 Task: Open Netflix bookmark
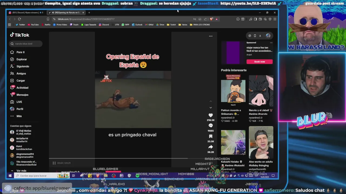point(46,25)
